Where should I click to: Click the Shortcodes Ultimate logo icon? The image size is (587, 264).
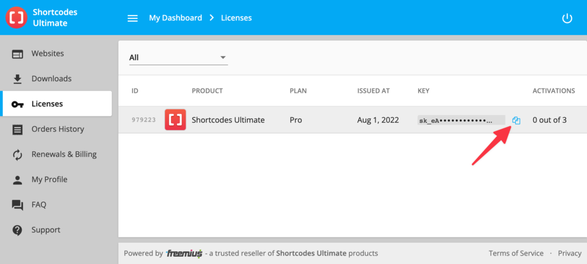point(17,18)
